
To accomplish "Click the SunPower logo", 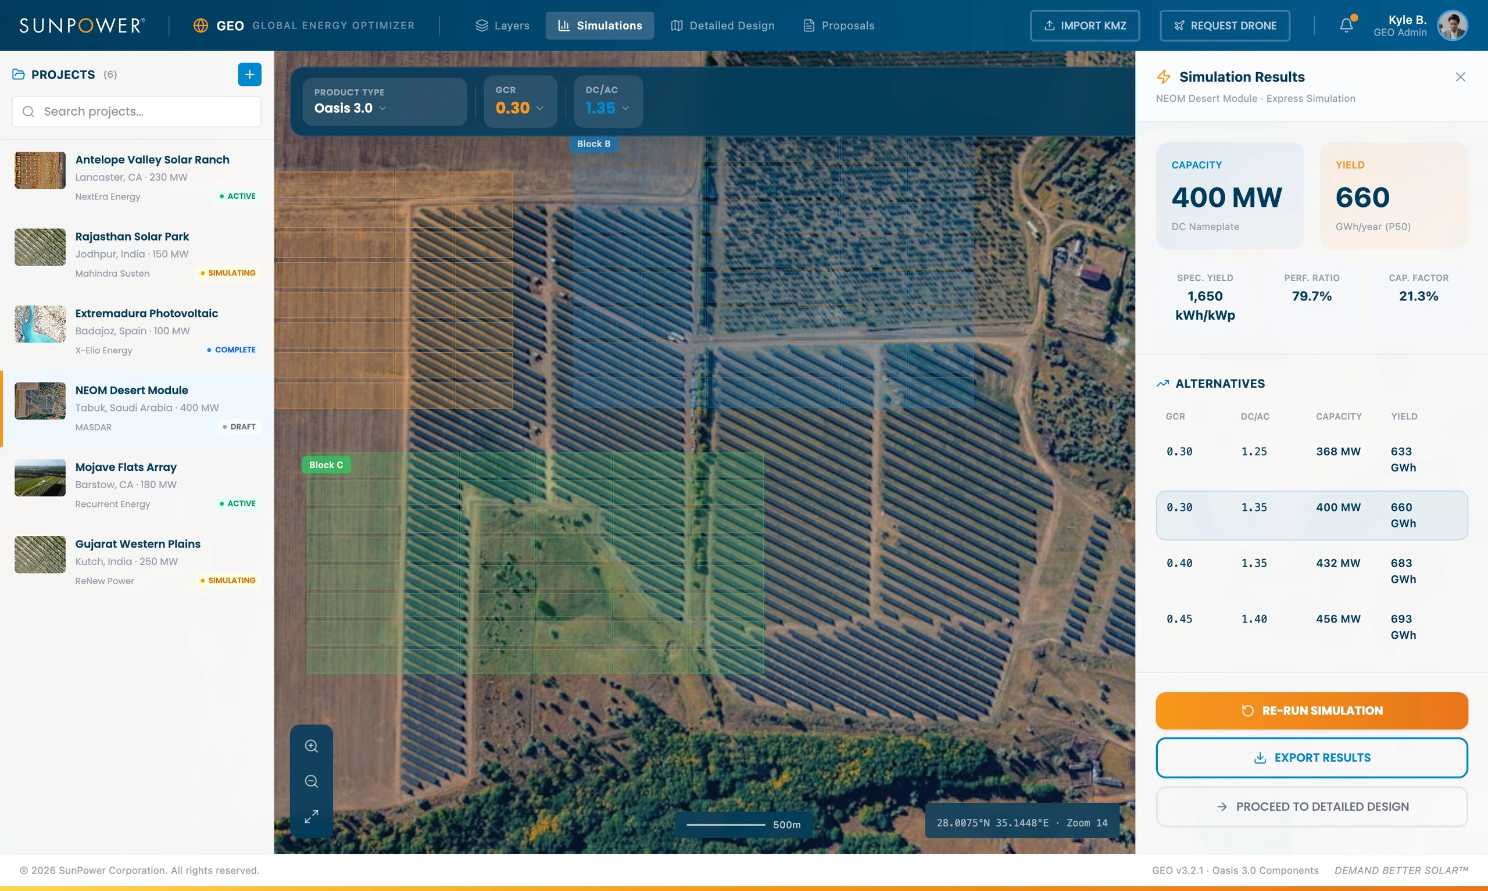I will click(81, 25).
